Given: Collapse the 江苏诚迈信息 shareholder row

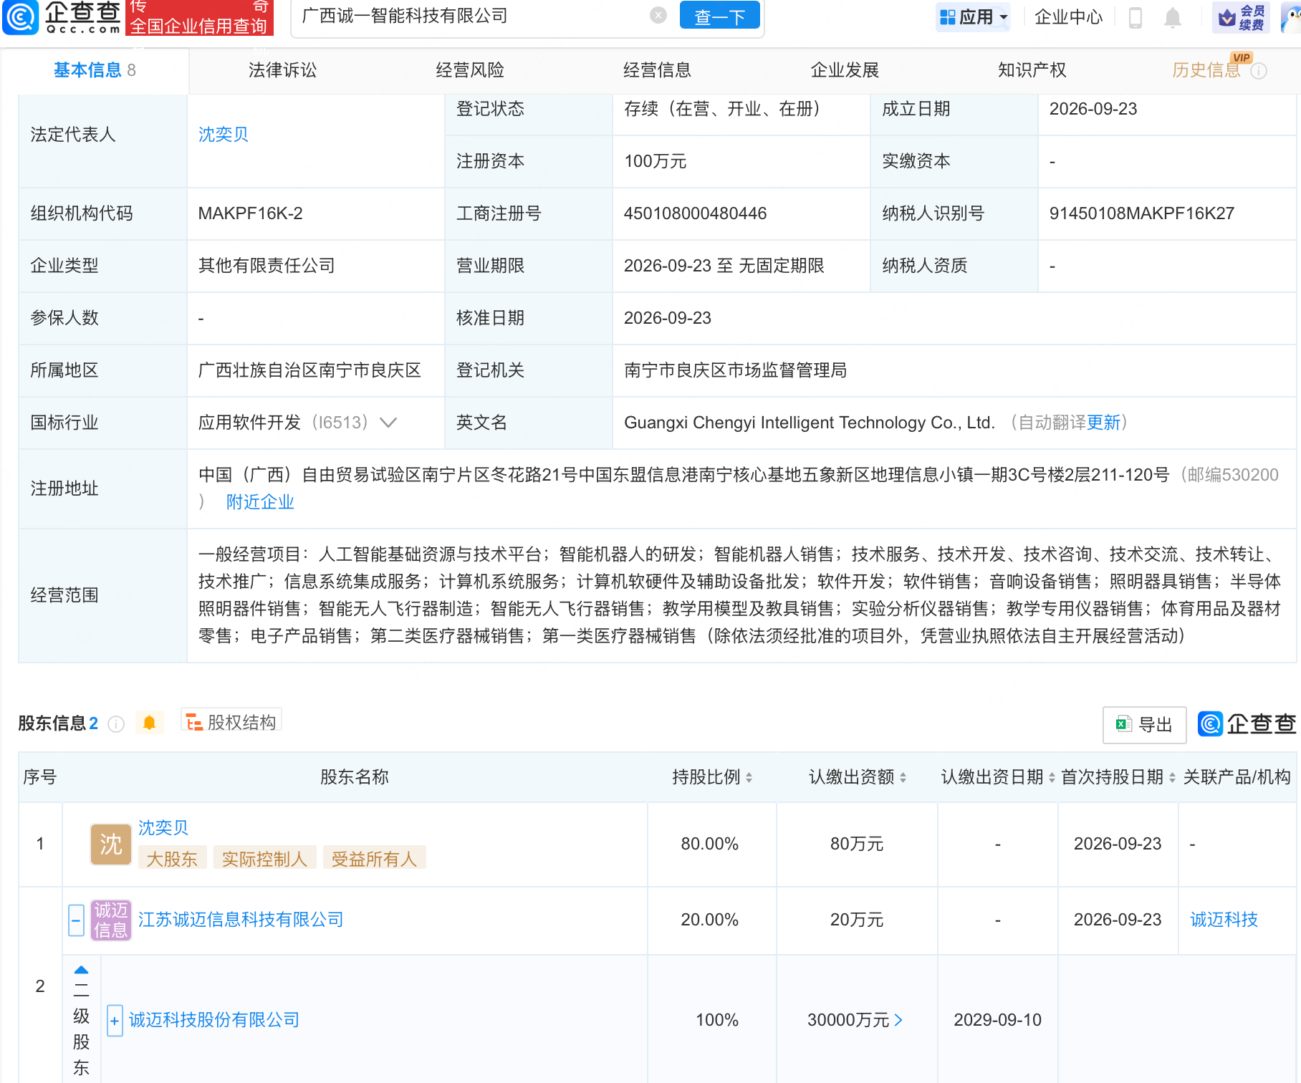Looking at the screenshot, I should pyautogui.click(x=76, y=920).
